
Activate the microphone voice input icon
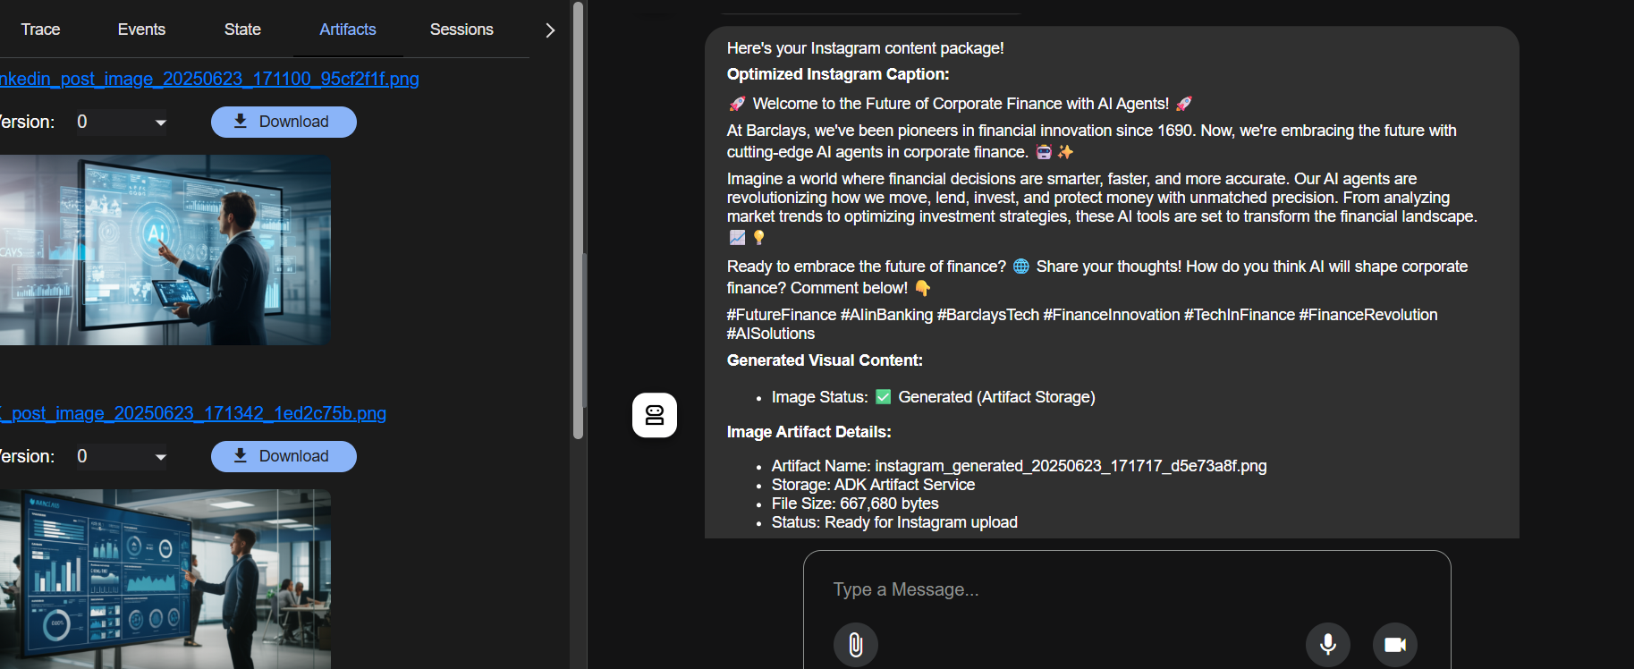(1328, 644)
